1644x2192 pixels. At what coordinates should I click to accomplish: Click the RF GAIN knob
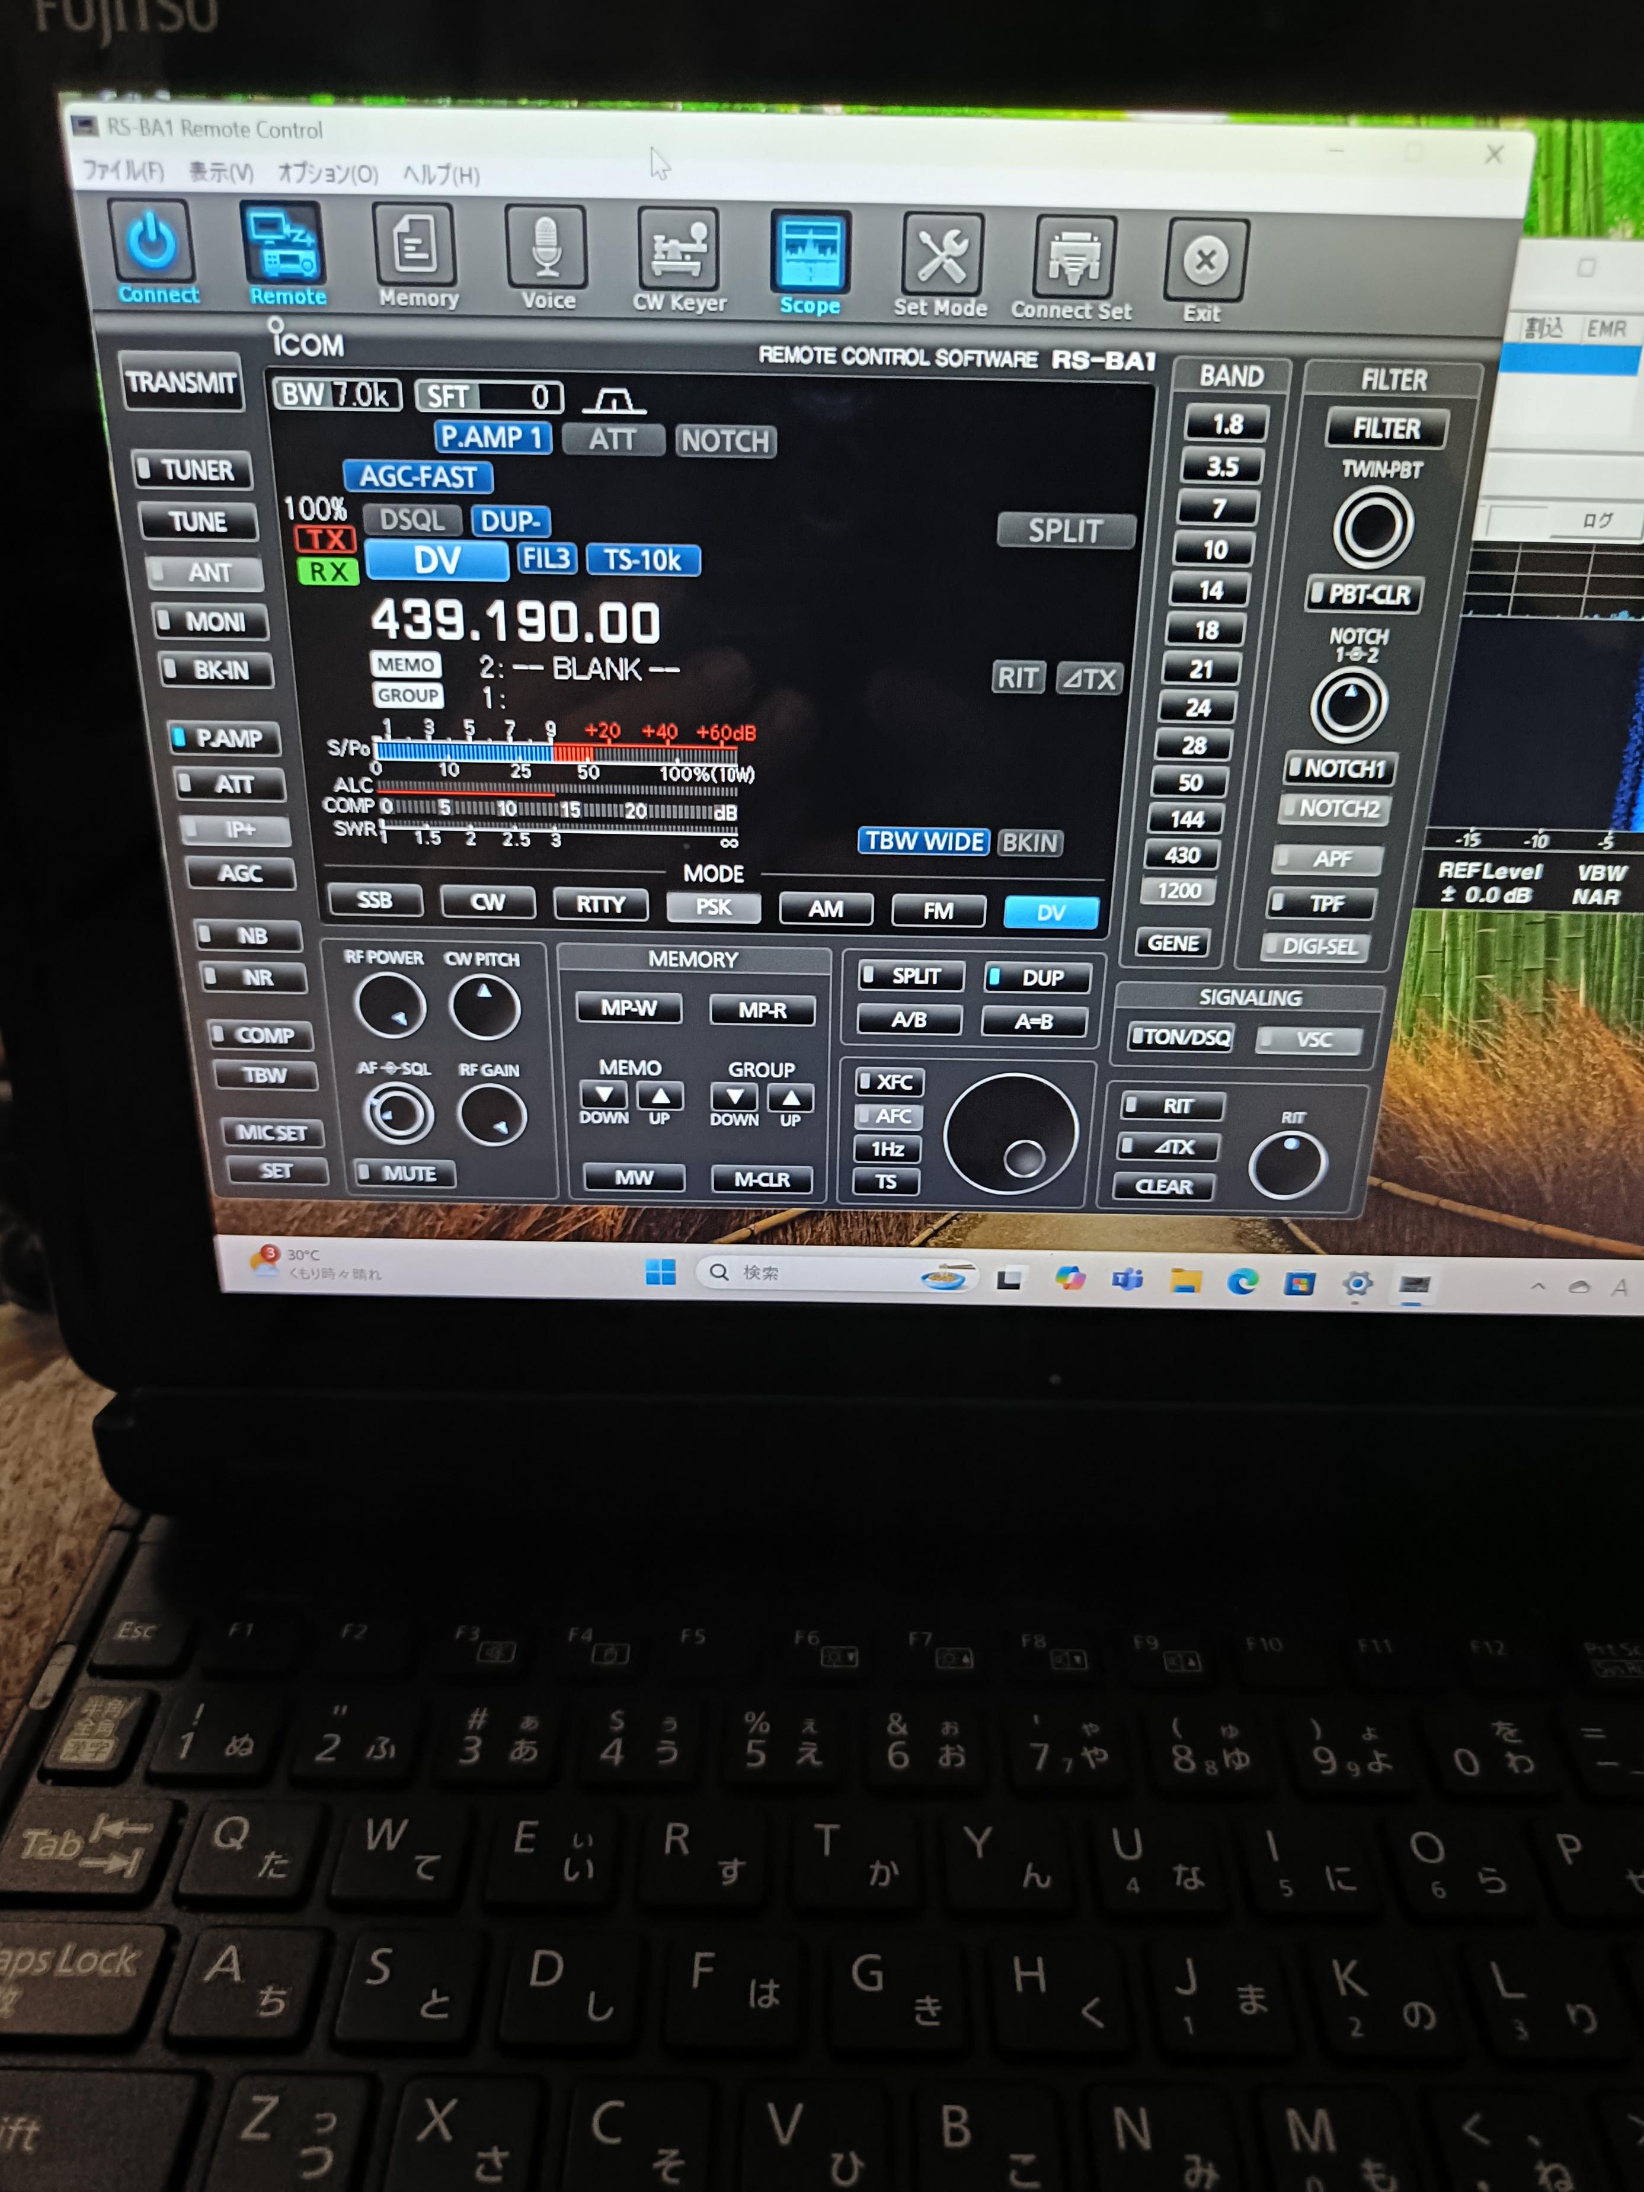click(x=491, y=1115)
